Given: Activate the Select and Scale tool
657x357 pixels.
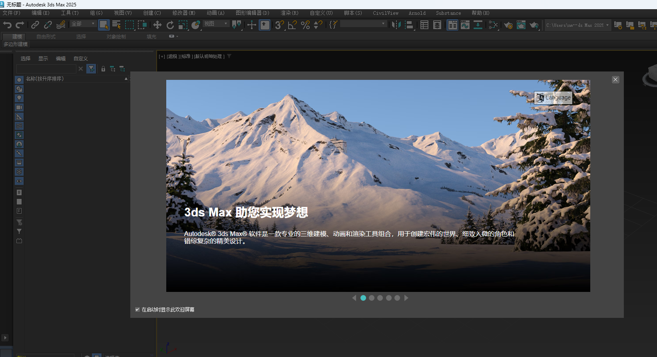Looking at the screenshot, I should tap(183, 25).
